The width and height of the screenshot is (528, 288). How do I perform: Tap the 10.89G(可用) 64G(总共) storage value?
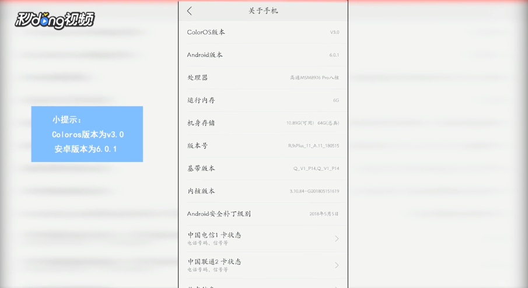tap(313, 123)
